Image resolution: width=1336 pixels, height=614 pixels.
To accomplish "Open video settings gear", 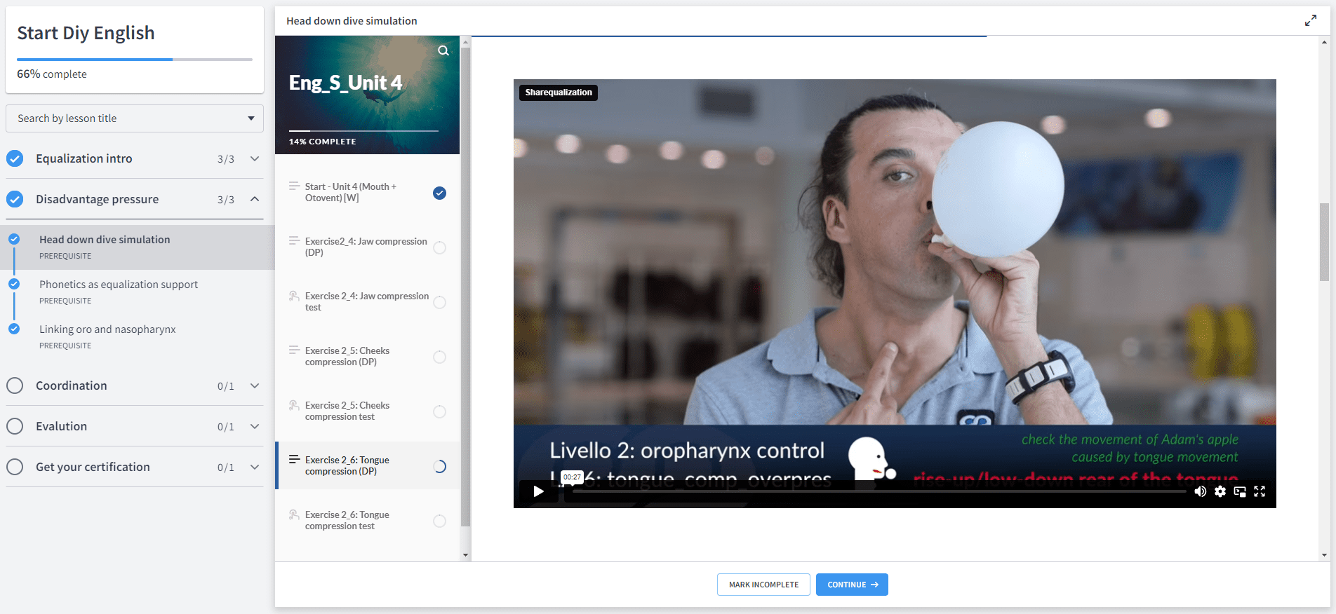I will 1220,491.
